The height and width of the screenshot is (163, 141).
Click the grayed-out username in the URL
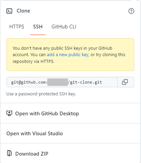click(57, 82)
